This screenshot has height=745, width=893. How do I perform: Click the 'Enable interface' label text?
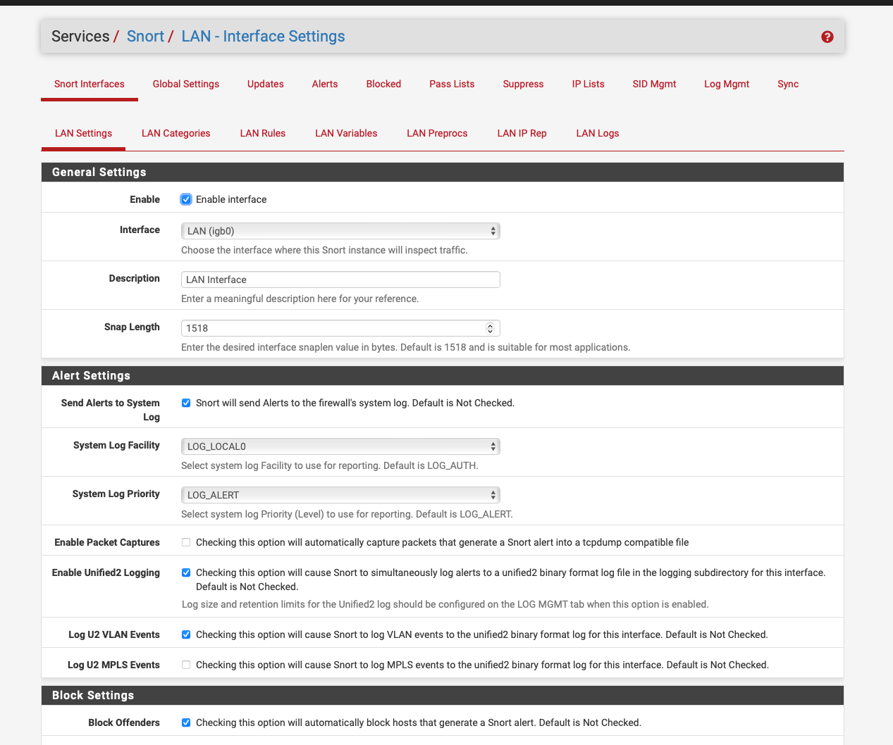[x=231, y=199]
